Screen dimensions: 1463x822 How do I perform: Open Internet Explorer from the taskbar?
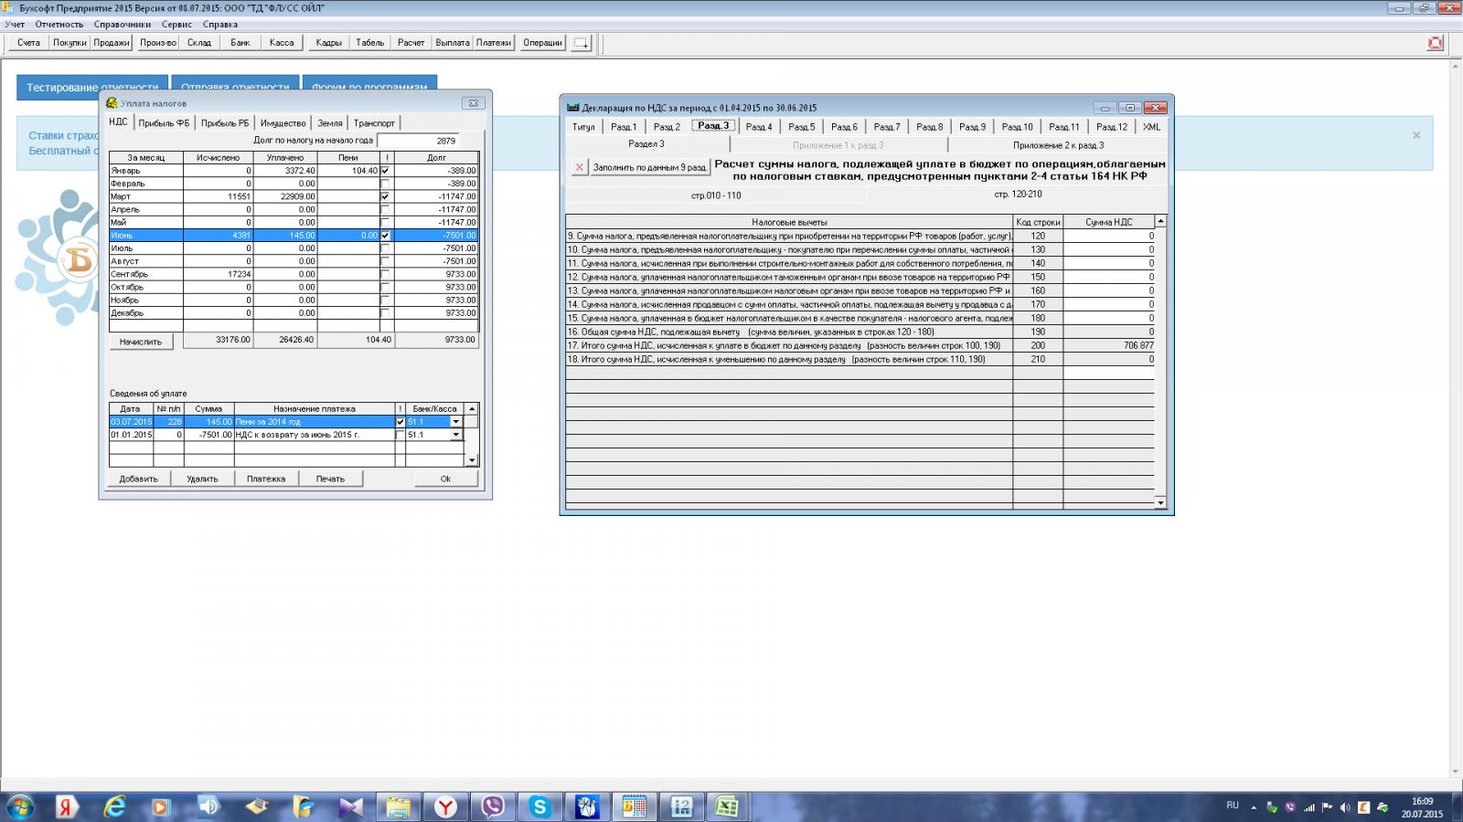114,806
